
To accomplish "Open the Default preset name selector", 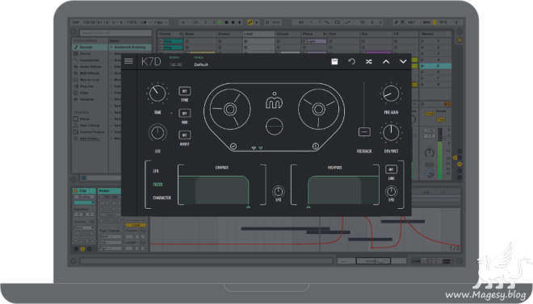I will point(201,65).
